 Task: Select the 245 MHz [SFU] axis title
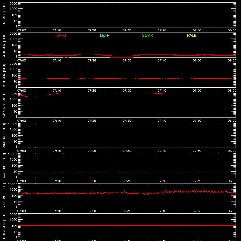coord(4,15)
